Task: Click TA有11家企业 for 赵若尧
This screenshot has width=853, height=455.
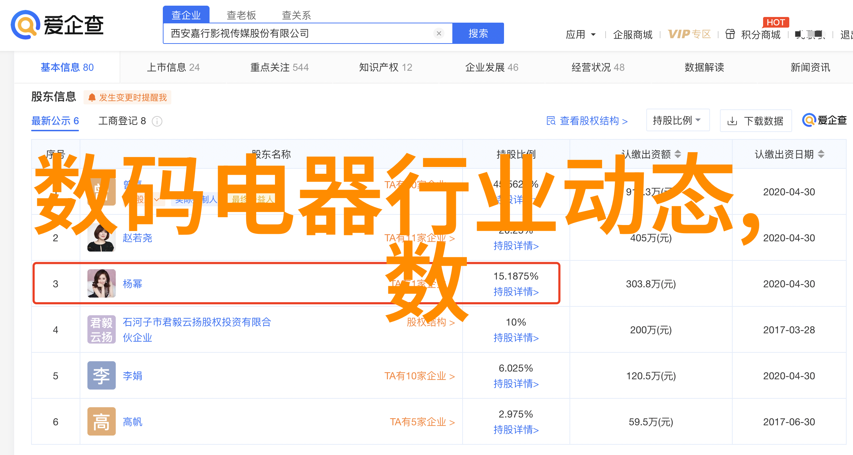Action: point(420,238)
